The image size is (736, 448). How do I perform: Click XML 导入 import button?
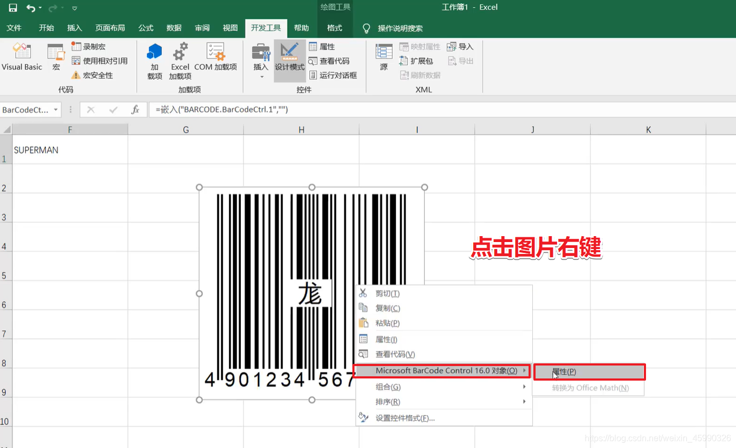[460, 47]
